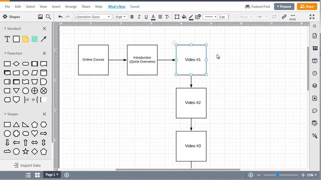321x180 pixels.
Task: Open the Select menu
Action: click(30, 6)
